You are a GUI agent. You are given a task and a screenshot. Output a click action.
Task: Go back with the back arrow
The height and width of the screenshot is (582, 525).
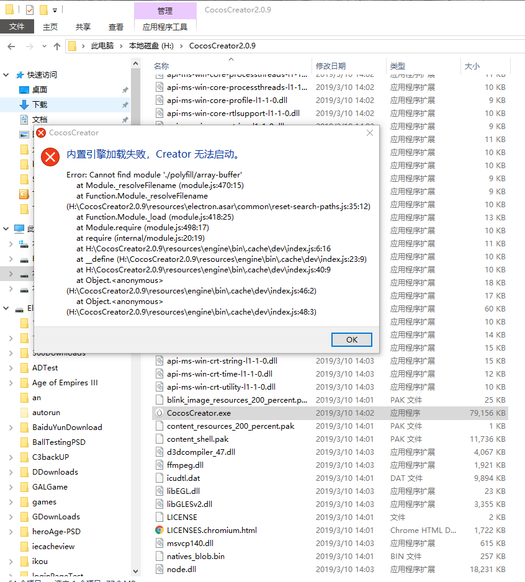point(12,47)
